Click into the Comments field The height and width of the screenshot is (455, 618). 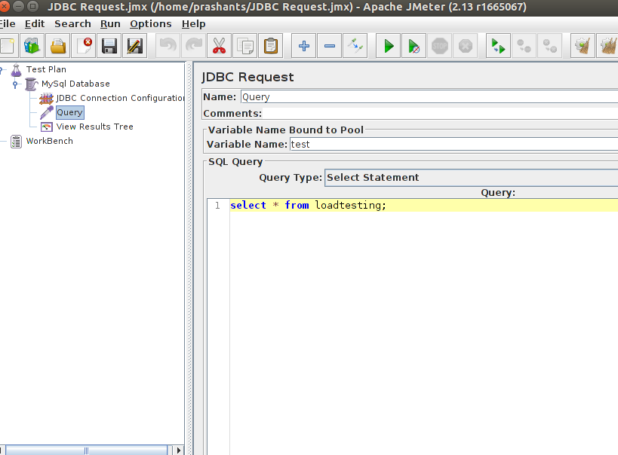tap(440, 113)
